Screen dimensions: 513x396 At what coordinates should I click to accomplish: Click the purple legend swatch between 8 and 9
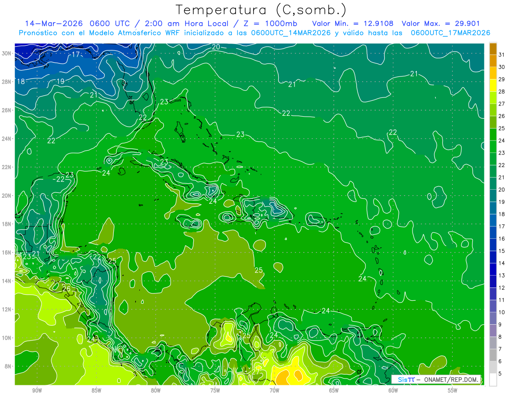(493, 331)
